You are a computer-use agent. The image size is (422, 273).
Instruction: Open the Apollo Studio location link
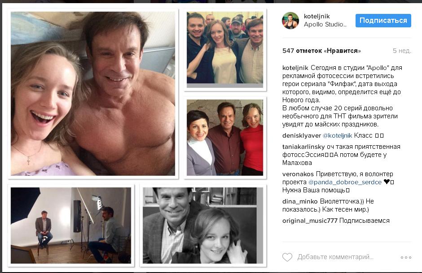point(325,25)
